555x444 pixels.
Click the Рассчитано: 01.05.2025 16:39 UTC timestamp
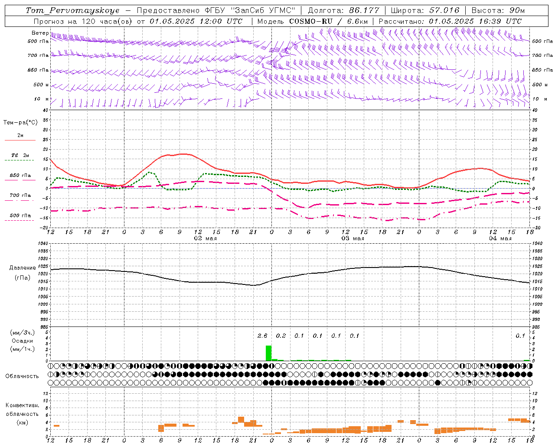[x=450, y=21]
